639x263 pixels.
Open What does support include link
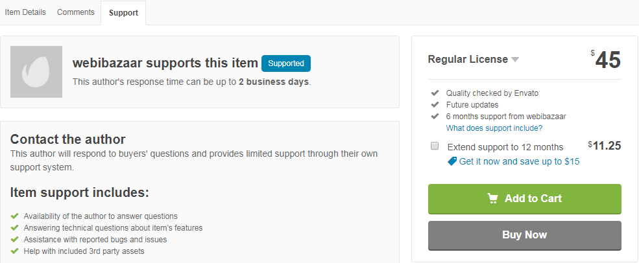pos(494,128)
